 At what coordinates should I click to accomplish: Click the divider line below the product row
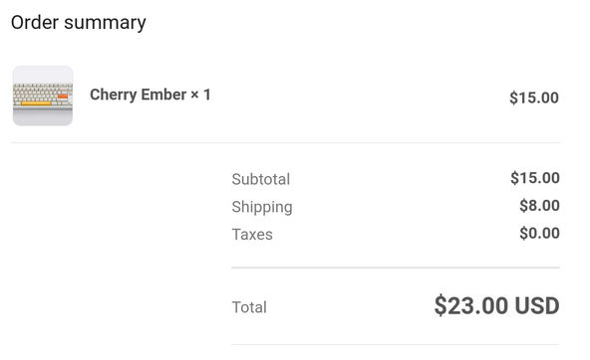click(286, 142)
